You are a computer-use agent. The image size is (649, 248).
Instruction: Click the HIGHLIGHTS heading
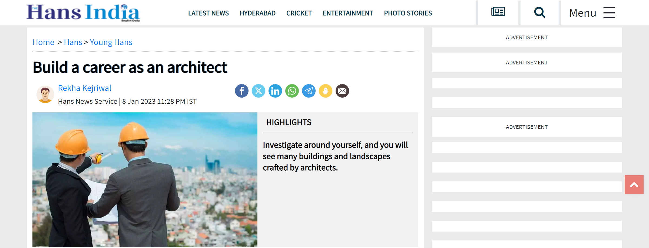(289, 122)
